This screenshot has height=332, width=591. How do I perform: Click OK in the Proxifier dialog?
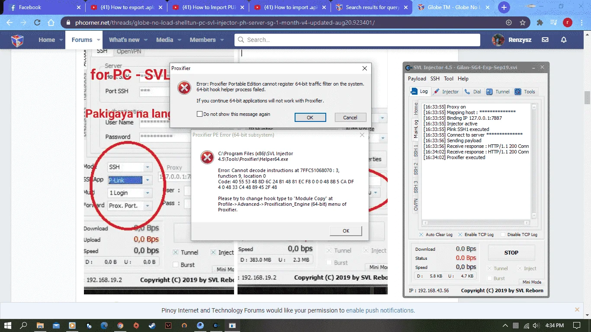pyautogui.click(x=310, y=118)
